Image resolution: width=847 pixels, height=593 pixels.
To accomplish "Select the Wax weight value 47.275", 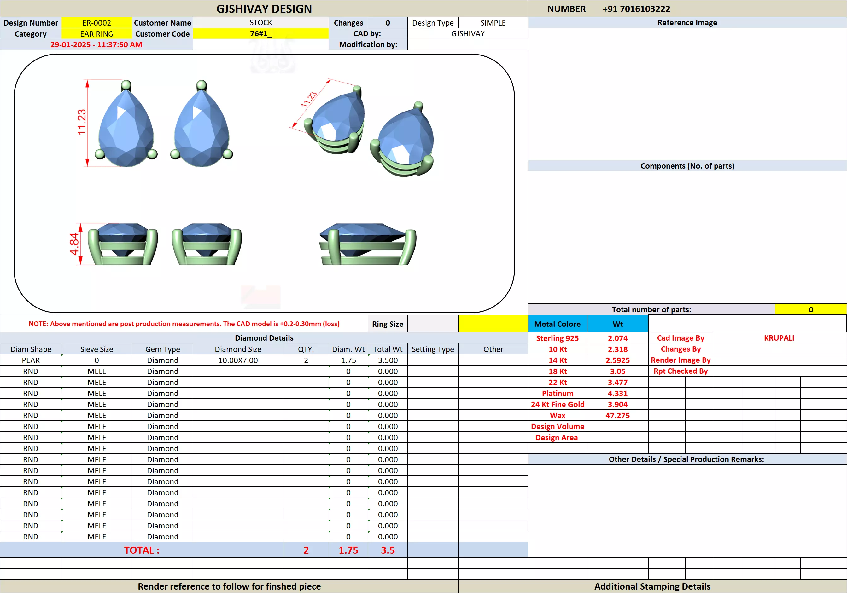I will tap(617, 415).
